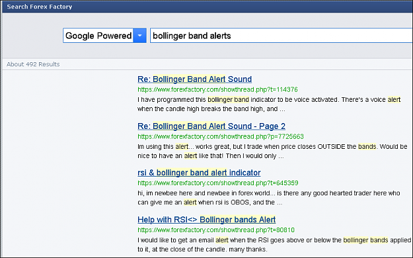The image size is (413, 258).
Task: Click the About 492 Results text
Action: click(x=33, y=64)
